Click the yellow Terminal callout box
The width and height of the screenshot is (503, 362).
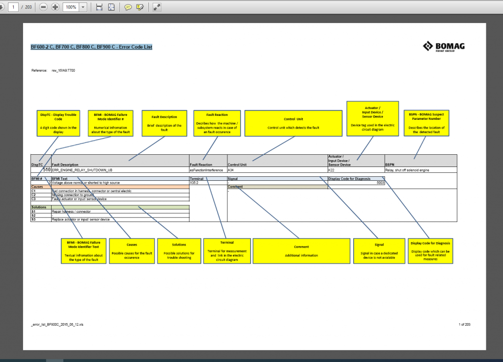(x=227, y=251)
